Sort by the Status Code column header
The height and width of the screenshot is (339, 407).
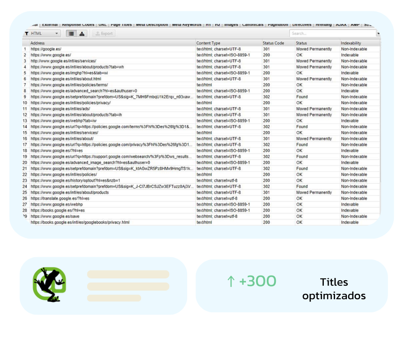(x=279, y=43)
